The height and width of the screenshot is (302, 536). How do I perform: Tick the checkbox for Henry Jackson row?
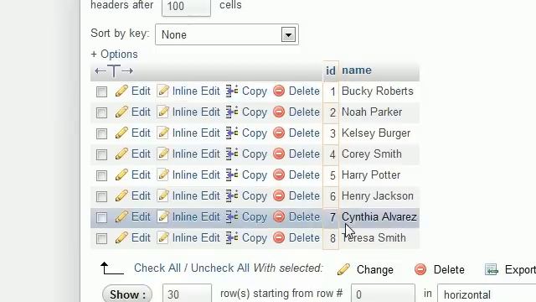(x=101, y=196)
